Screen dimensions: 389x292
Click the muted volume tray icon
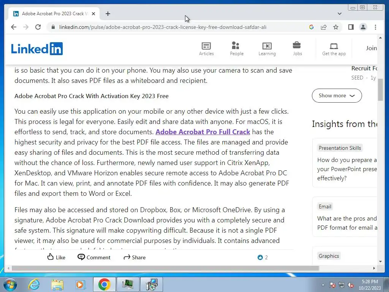click(x=351, y=285)
